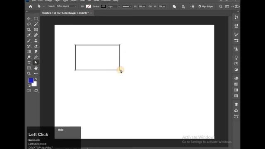Open the Path arrangement menu
Image resolution: width=265 pixels, height=149 pixels.
click(192, 7)
